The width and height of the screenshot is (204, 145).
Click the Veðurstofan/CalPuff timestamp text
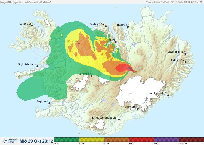tap(175, 2)
